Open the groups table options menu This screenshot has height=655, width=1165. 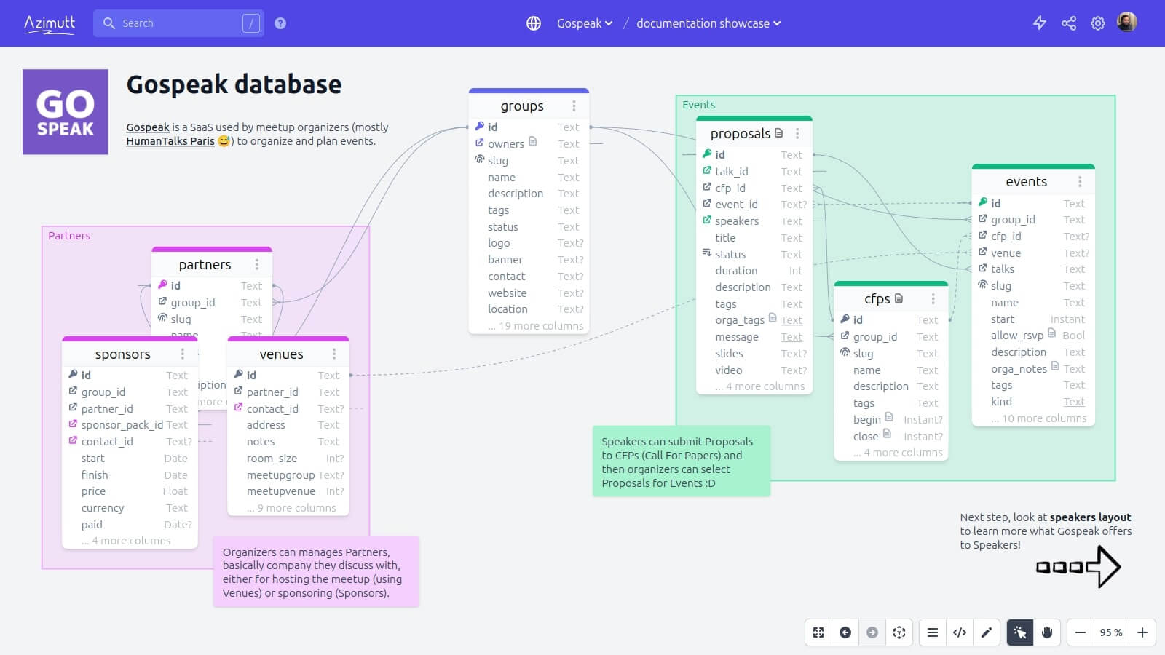point(574,106)
